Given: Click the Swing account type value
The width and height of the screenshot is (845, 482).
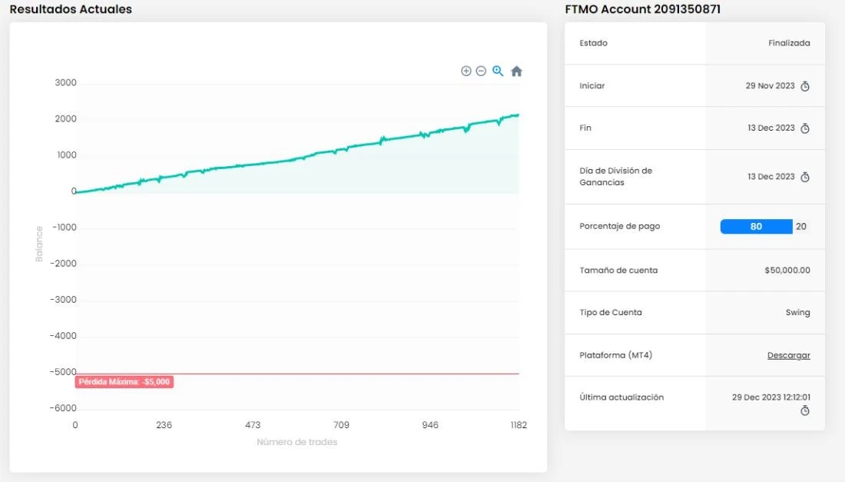Looking at the screenshot, I should [797, 313].
